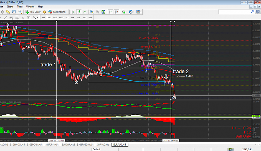This screenshot has width=261, height=151.
Task: Open the Indicators list dropdown
Action: click(124, 12)
